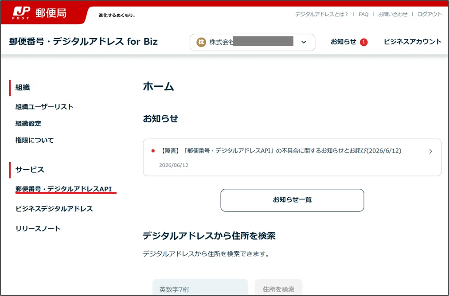The width and height of the screenshot is (449, 296).
Task: Click the red notification count badge
Action: point(363,42)
